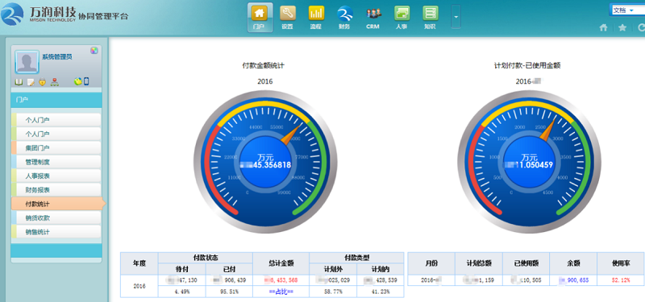The width and height of the screenshot is (645, 302).
Task: Click the 财务 finance module icon
Action: click(x=345, y=17)
